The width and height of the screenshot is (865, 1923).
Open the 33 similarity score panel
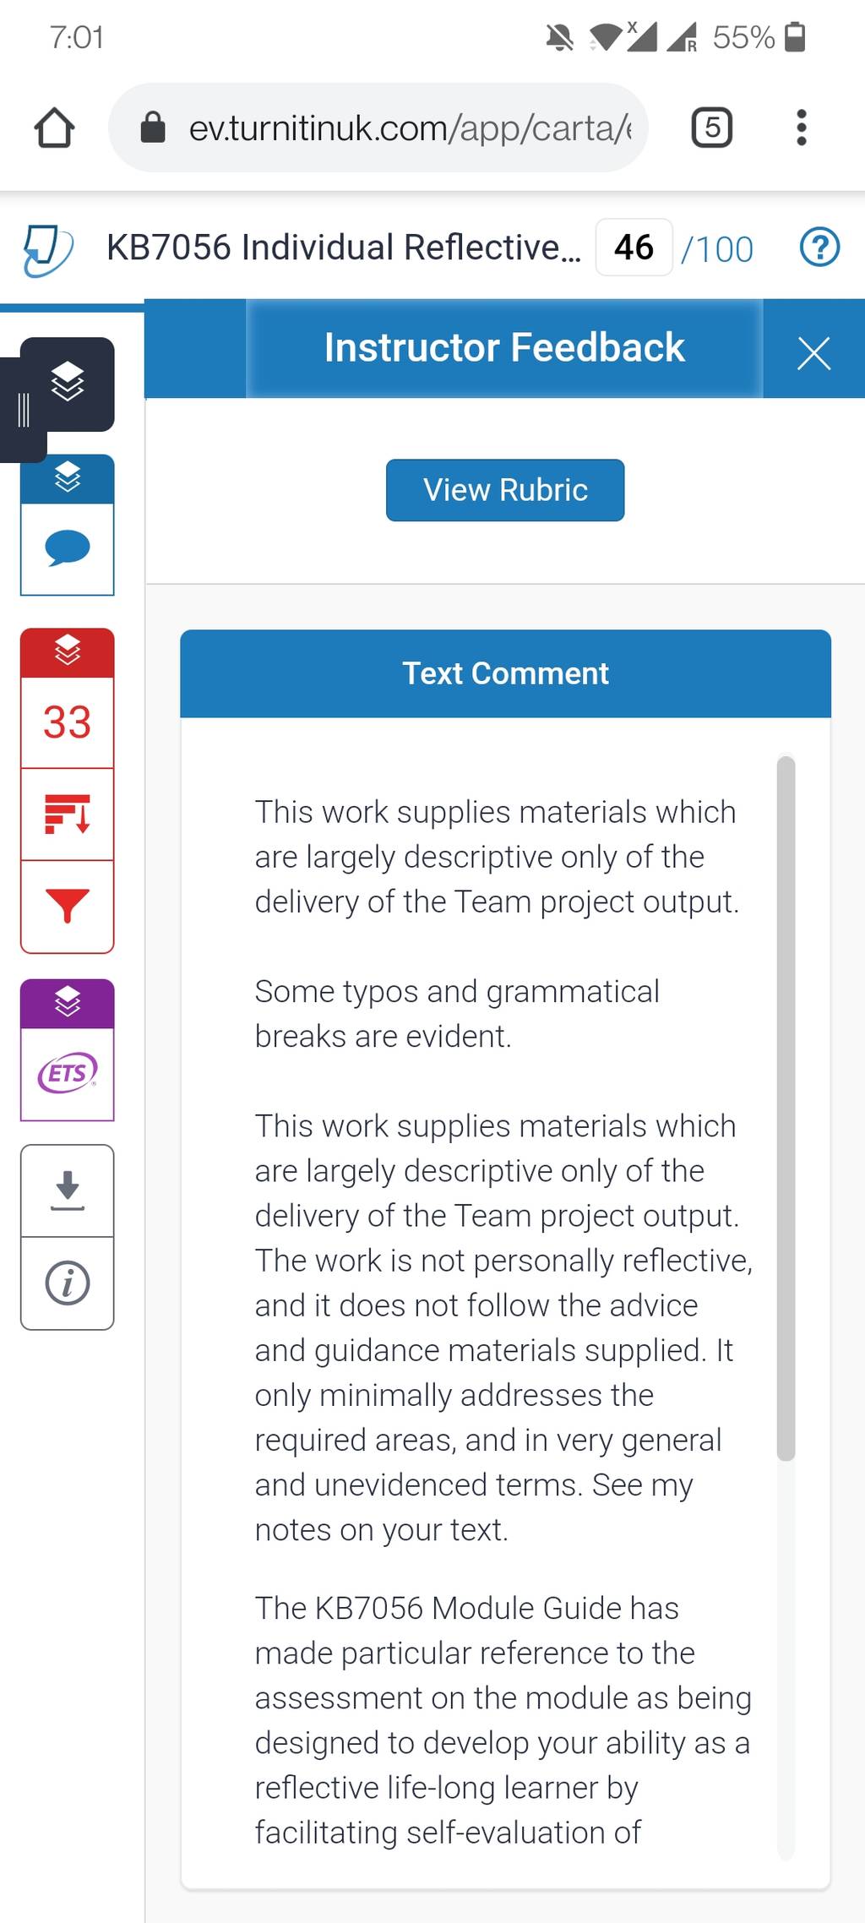click(68, 722)
